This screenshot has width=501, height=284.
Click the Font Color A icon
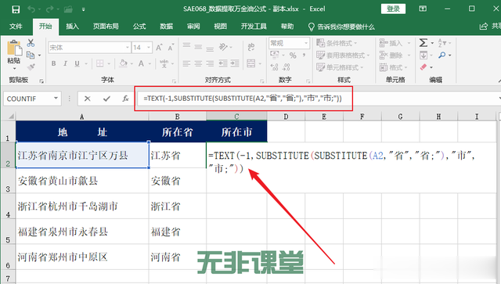(x=141, y=63)
